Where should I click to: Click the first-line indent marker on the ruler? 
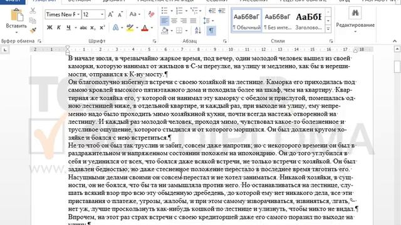click(68, 47)
